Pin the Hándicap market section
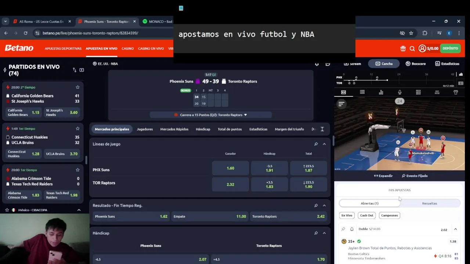Image resolution: width=470 pixels, height=264 pixels. pyautogui.click(x=316, y=233)
